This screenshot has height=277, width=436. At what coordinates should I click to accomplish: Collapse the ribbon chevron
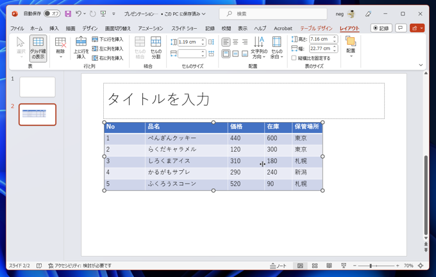[421, 65]
